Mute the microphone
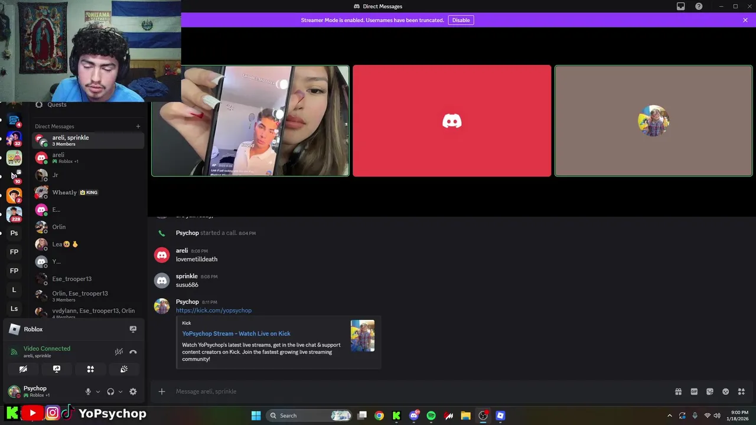 tap(88, 391)
